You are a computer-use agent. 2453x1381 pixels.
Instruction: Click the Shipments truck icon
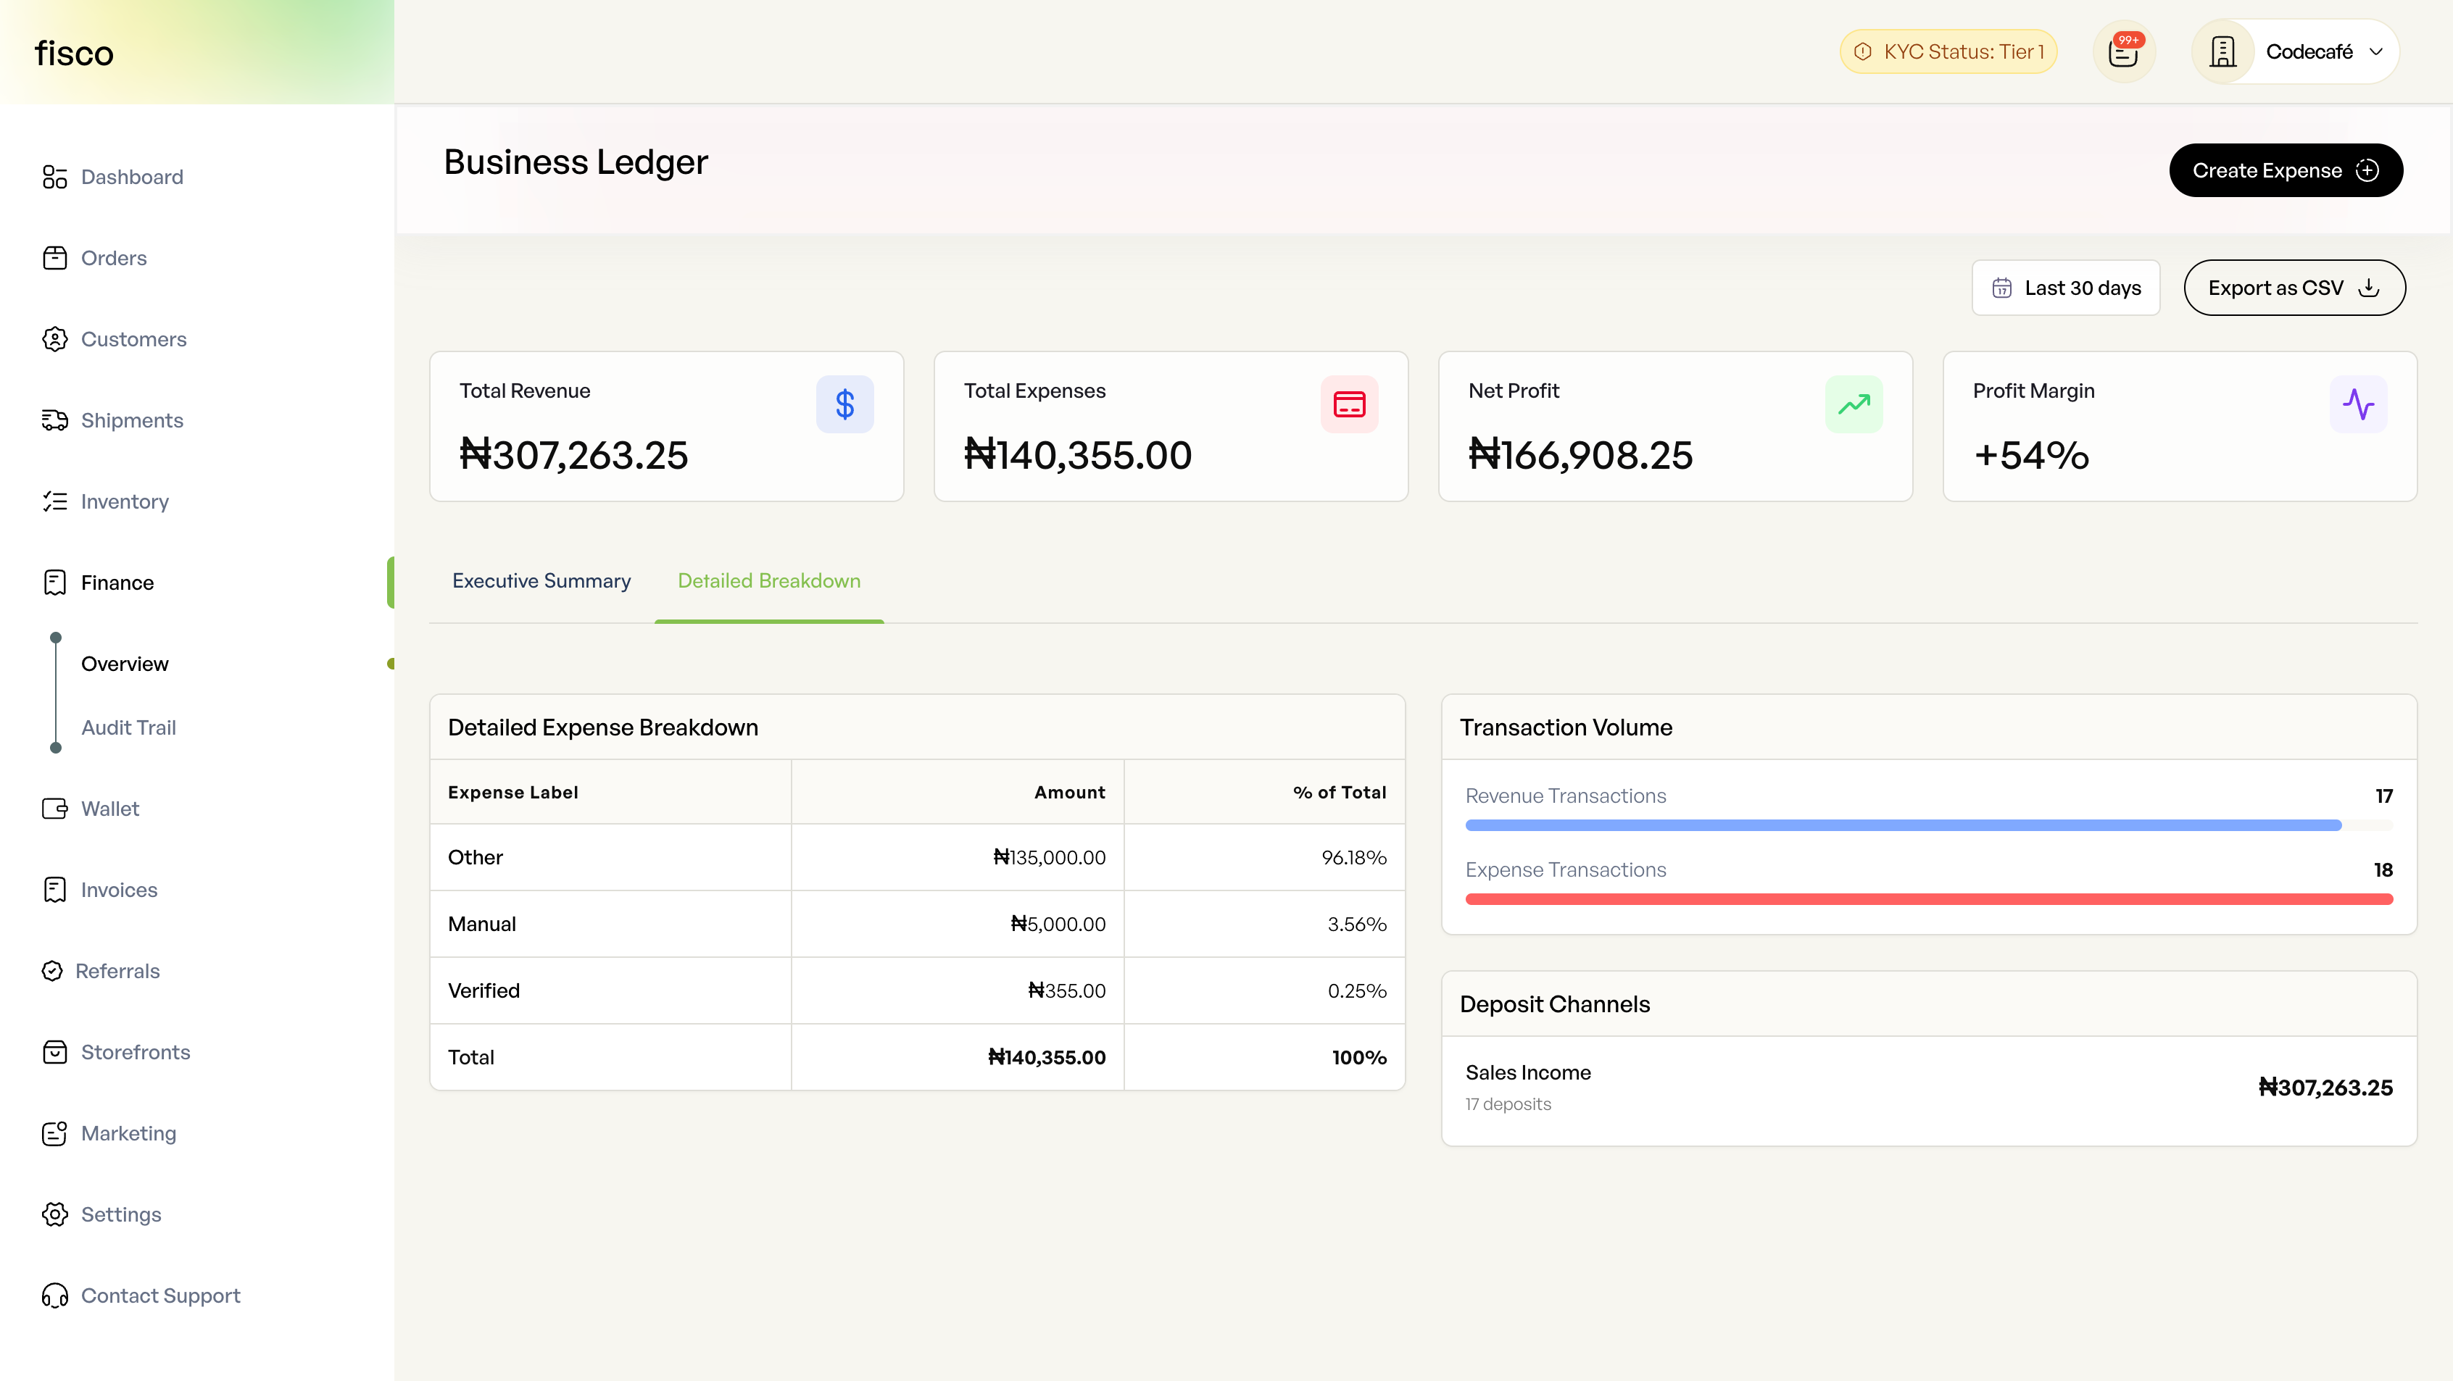(x=54, y=420)
